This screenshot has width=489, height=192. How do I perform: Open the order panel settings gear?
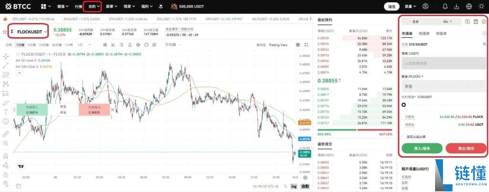(x=484, y=21)
